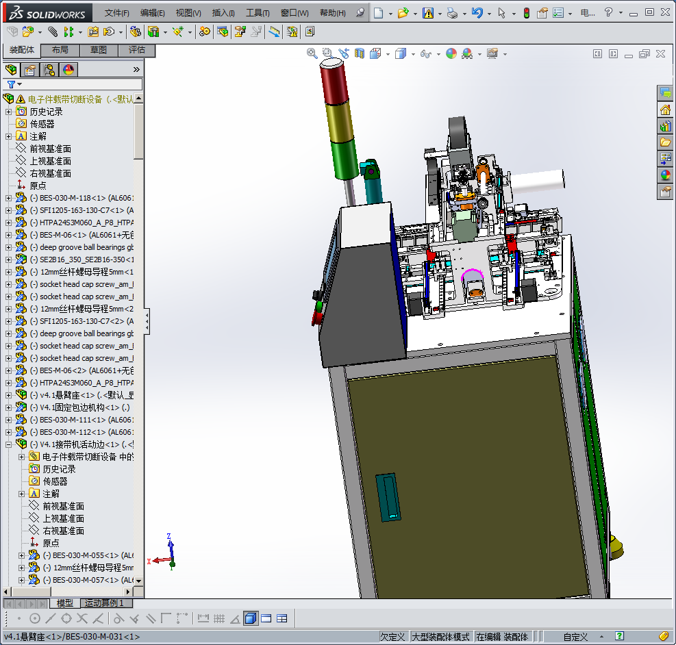Click the Mate paperclip icon
The image size is (676, 645).
52,31
